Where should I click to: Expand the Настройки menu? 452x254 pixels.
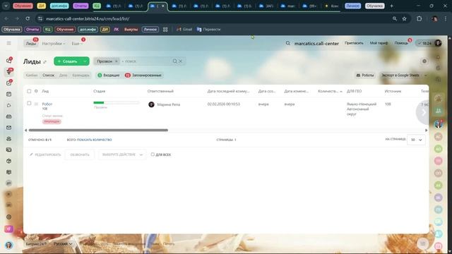[54, 44]
